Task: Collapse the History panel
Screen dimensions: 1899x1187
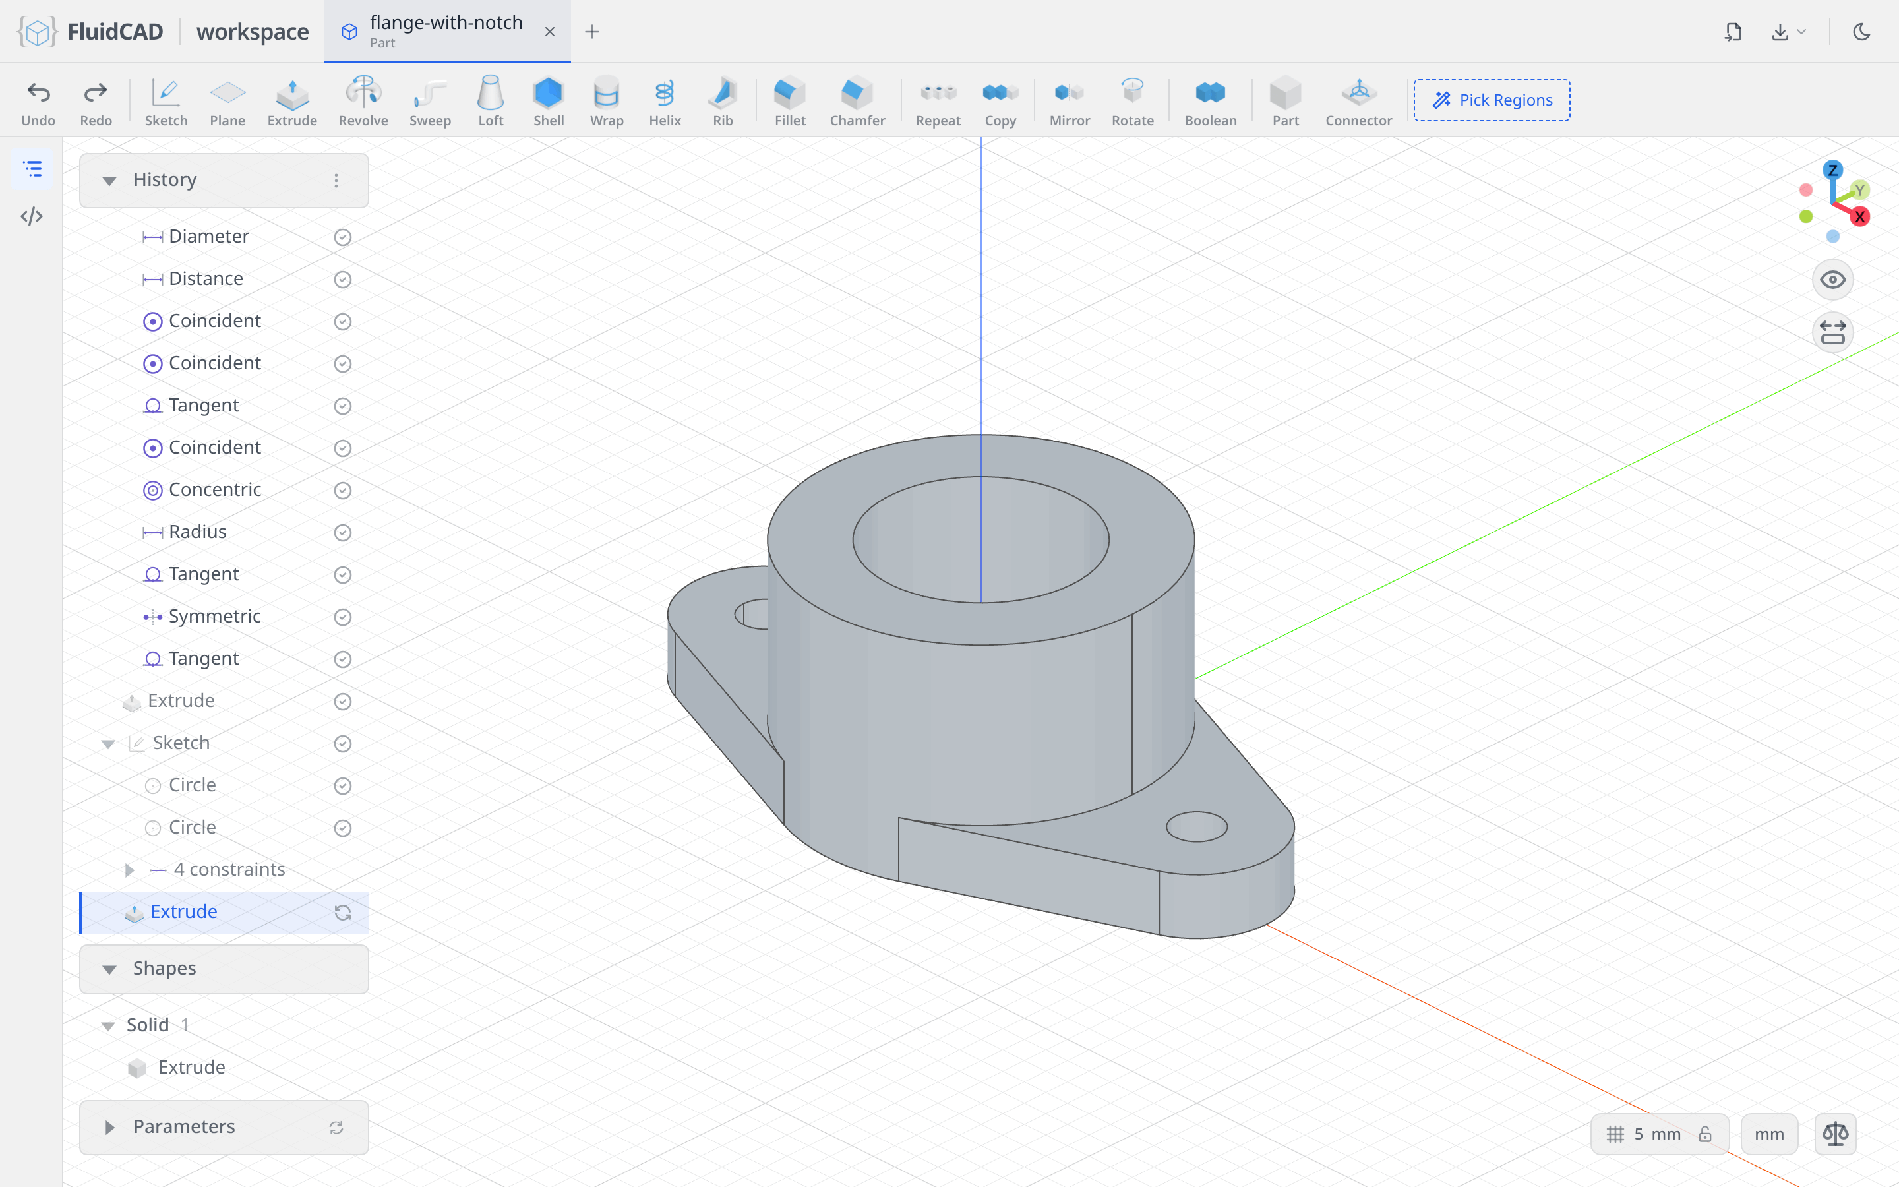Action: click(x=109, y=181)
